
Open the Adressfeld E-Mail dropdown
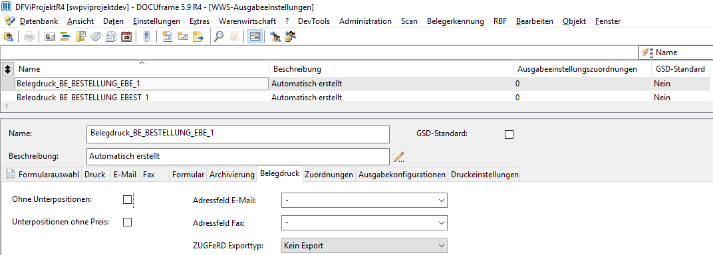[364, 200]
